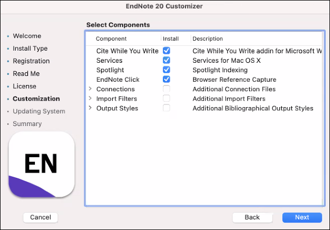Expand the Output Styles row
The height and width of the screenshot is (230, 330).
[90, 108]
